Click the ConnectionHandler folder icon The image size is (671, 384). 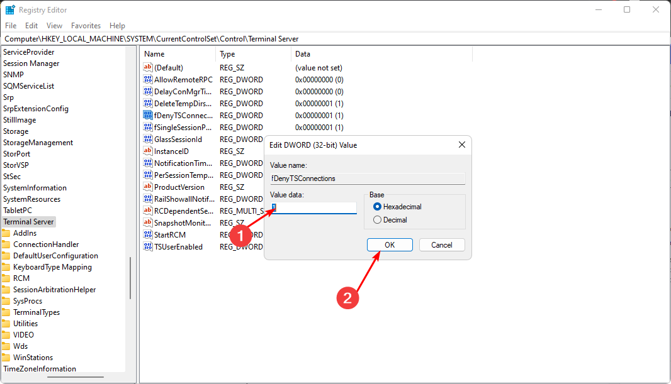[6, 244]
